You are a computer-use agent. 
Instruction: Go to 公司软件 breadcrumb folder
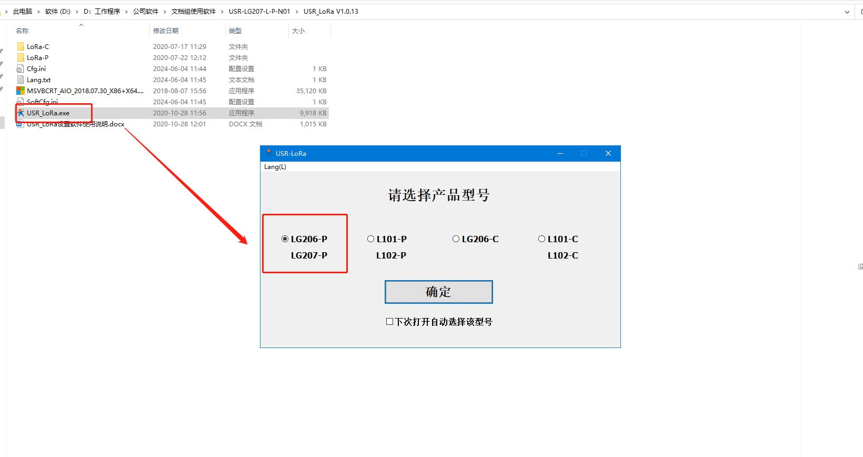[146, 12]
